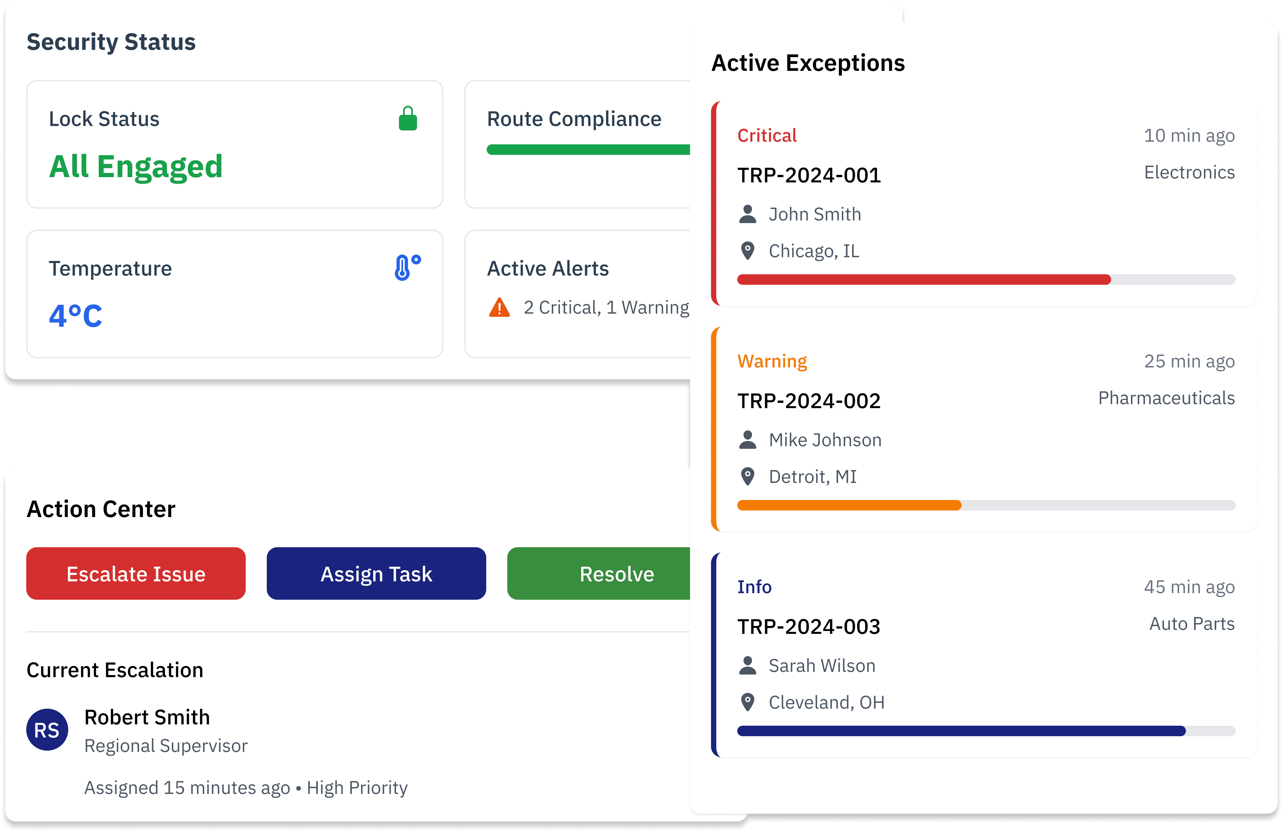Click the green Route Compliance bar
Viewport: 1283px width, 832px height.
(588, 149)
